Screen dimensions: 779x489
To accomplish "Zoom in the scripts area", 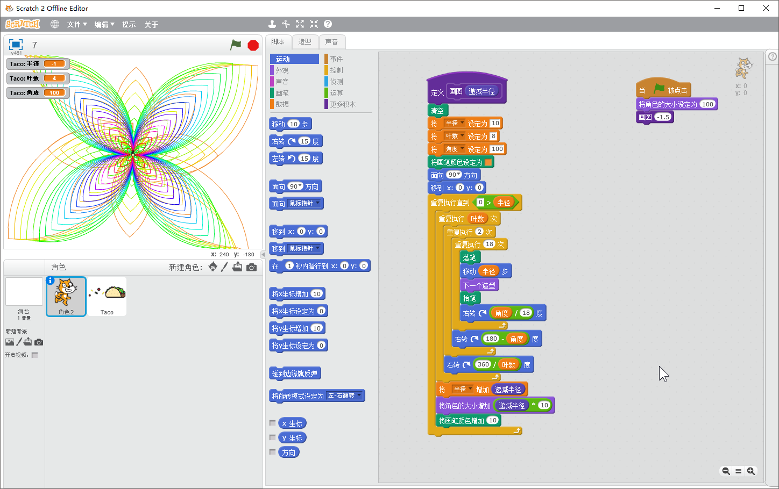I will click(x=751, y=471).
